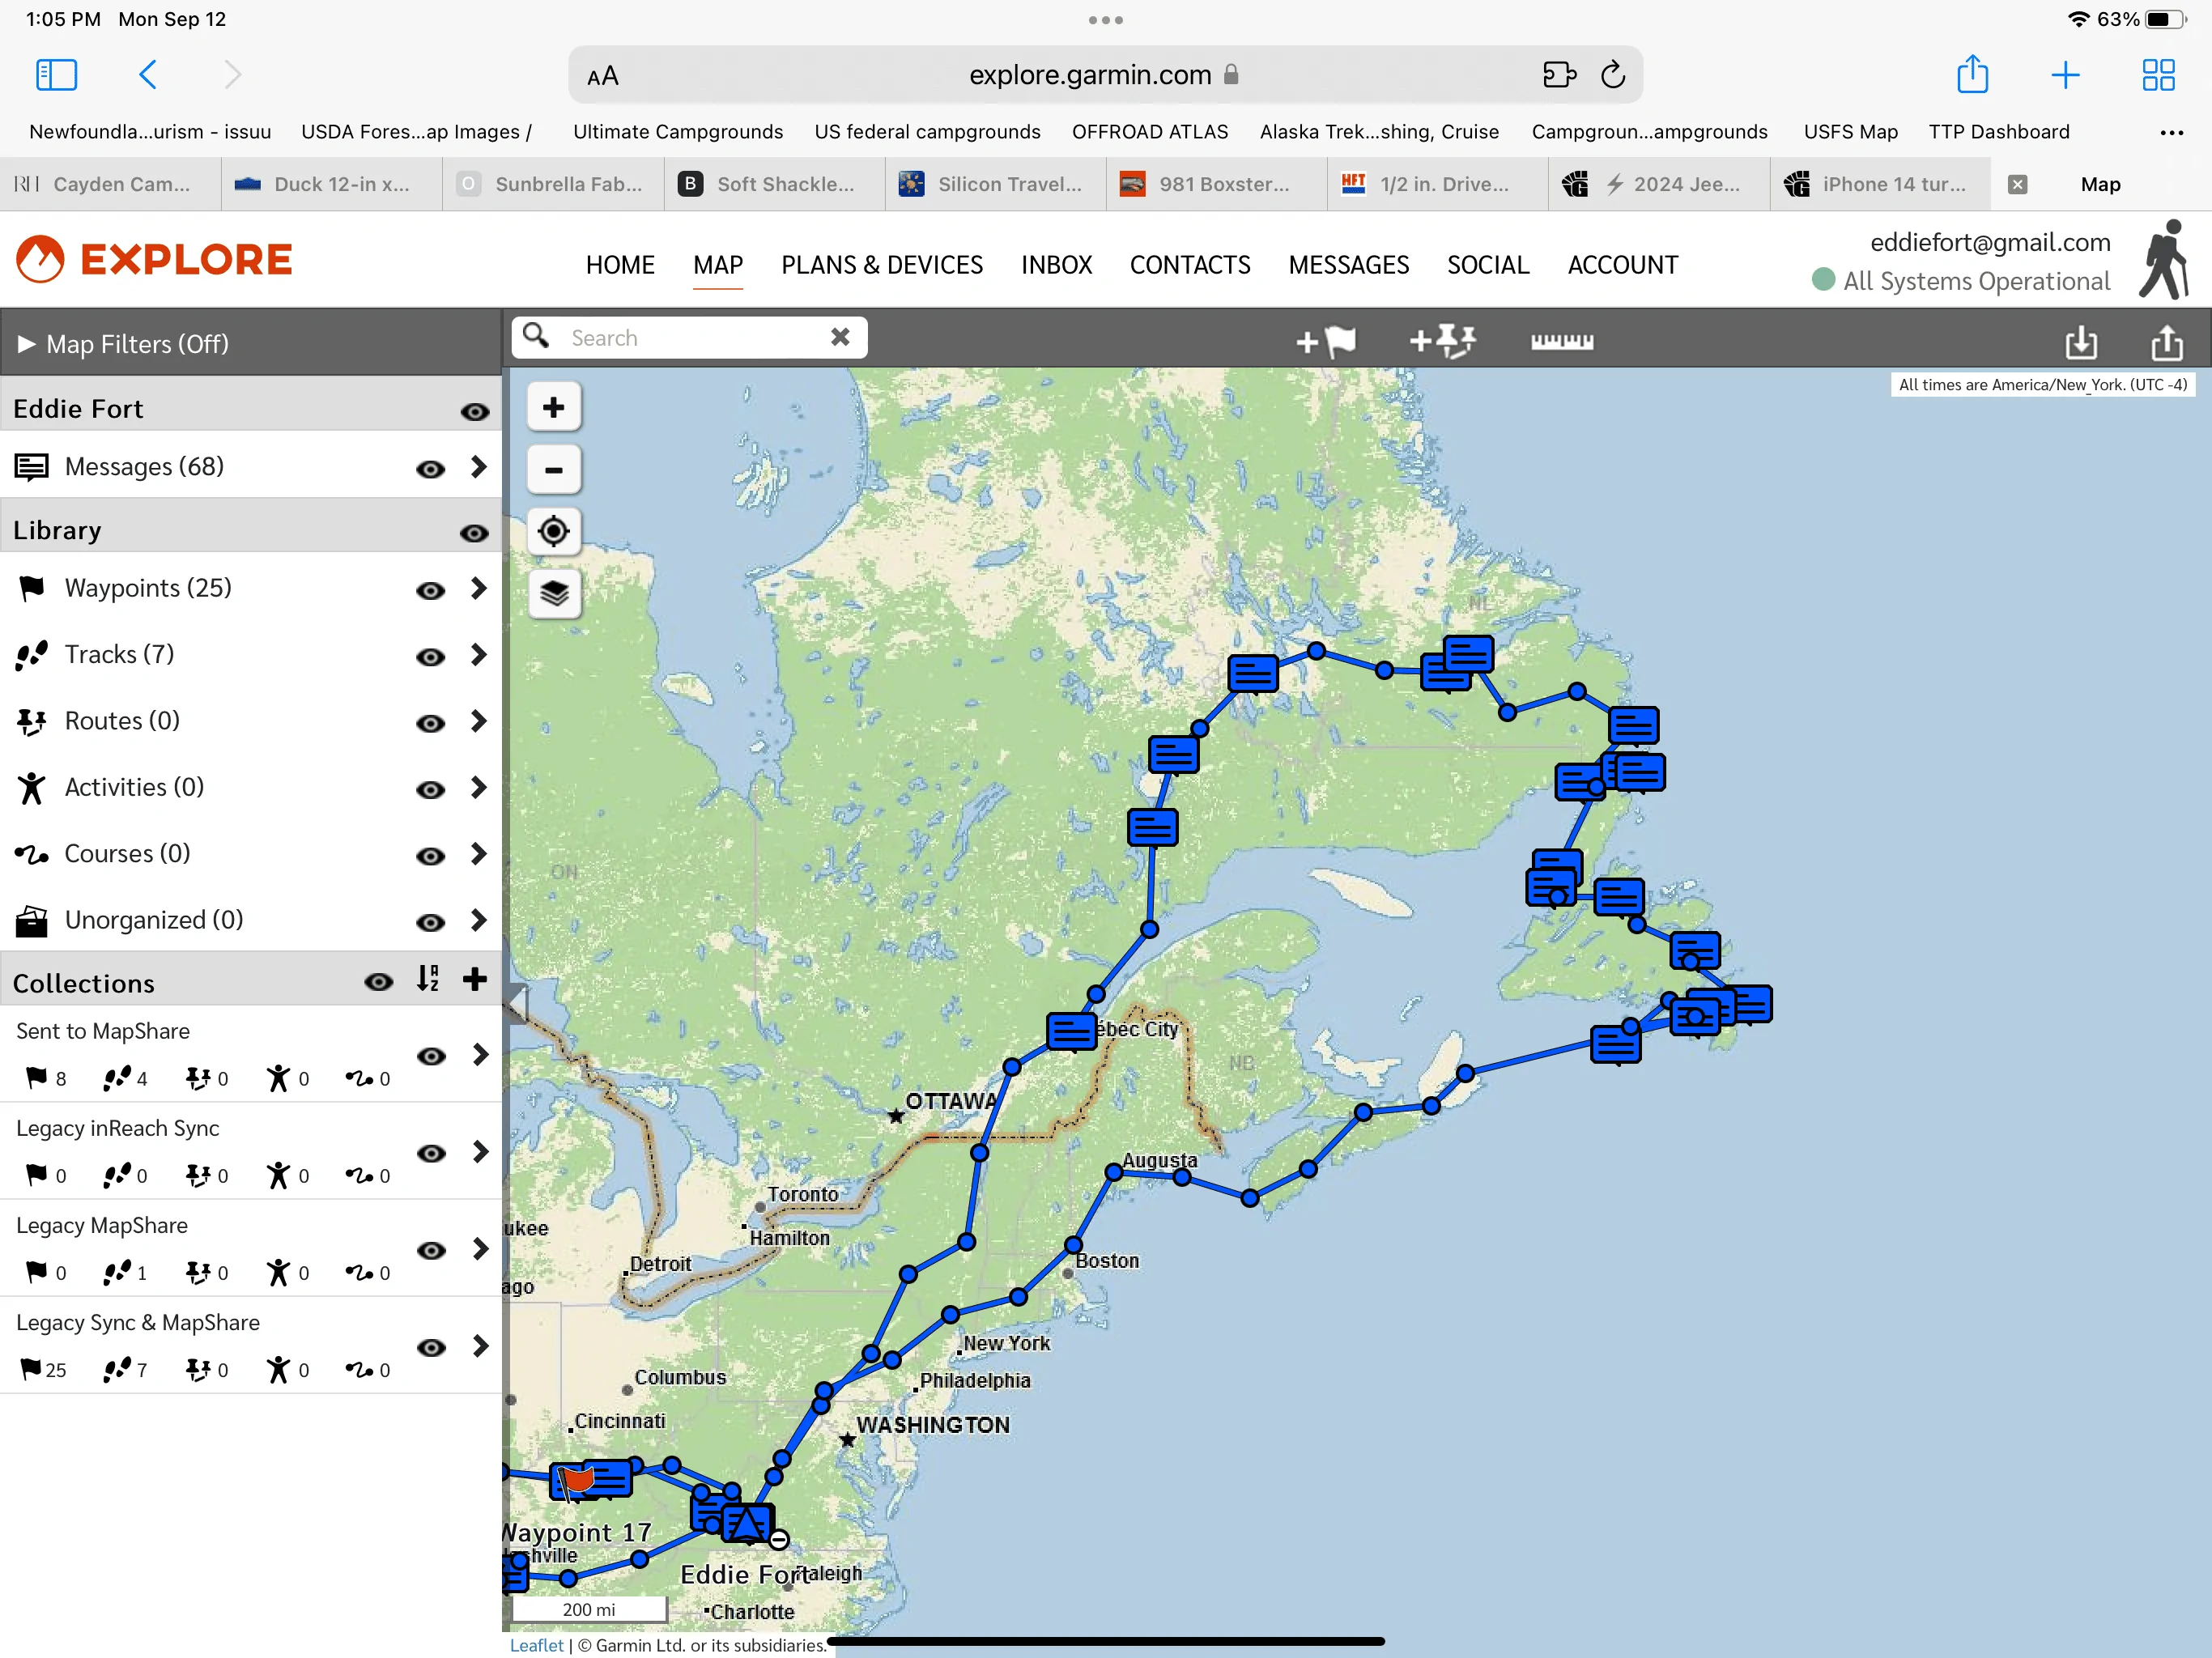The height and width of the screenshot is (1658, 2212).
Task: Open TTP Dashboard bookmark
Action: point(1999,132)
